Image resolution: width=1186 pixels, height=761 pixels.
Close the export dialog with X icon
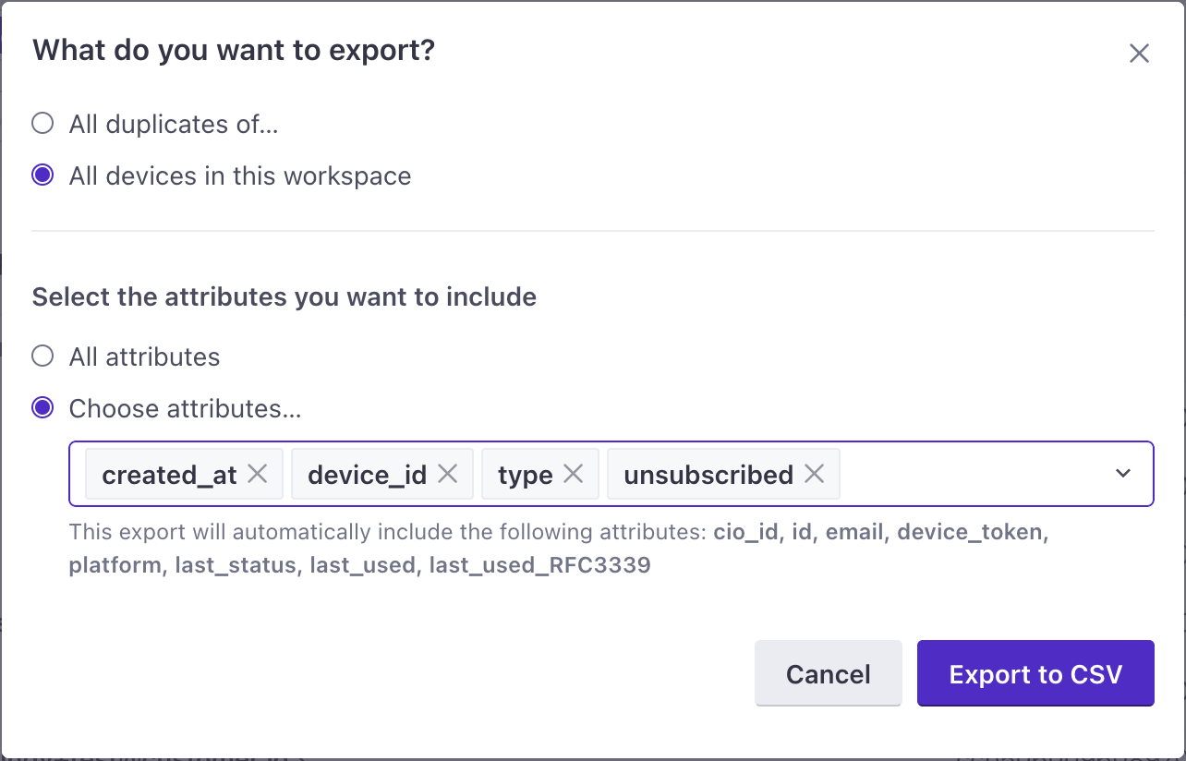coord(1139,54)
